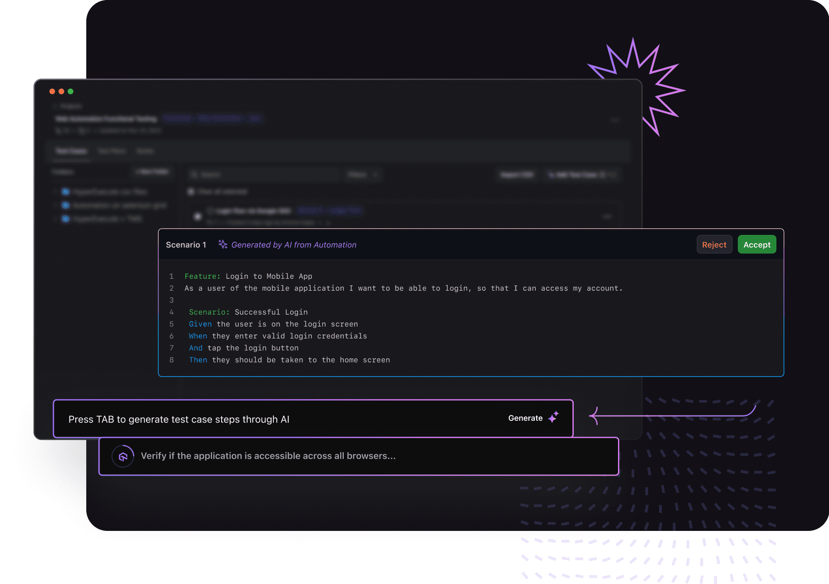The image size is (829, 584).
Task: Click the Import CSV button
Action: [516, 175]
